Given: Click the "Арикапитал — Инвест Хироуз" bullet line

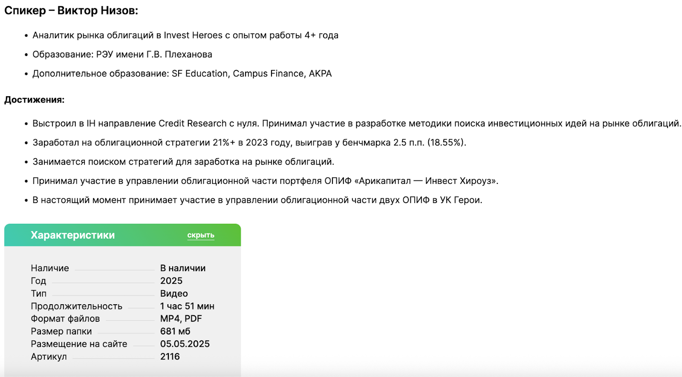Looking at the screenshot, I should coord(265,181).
